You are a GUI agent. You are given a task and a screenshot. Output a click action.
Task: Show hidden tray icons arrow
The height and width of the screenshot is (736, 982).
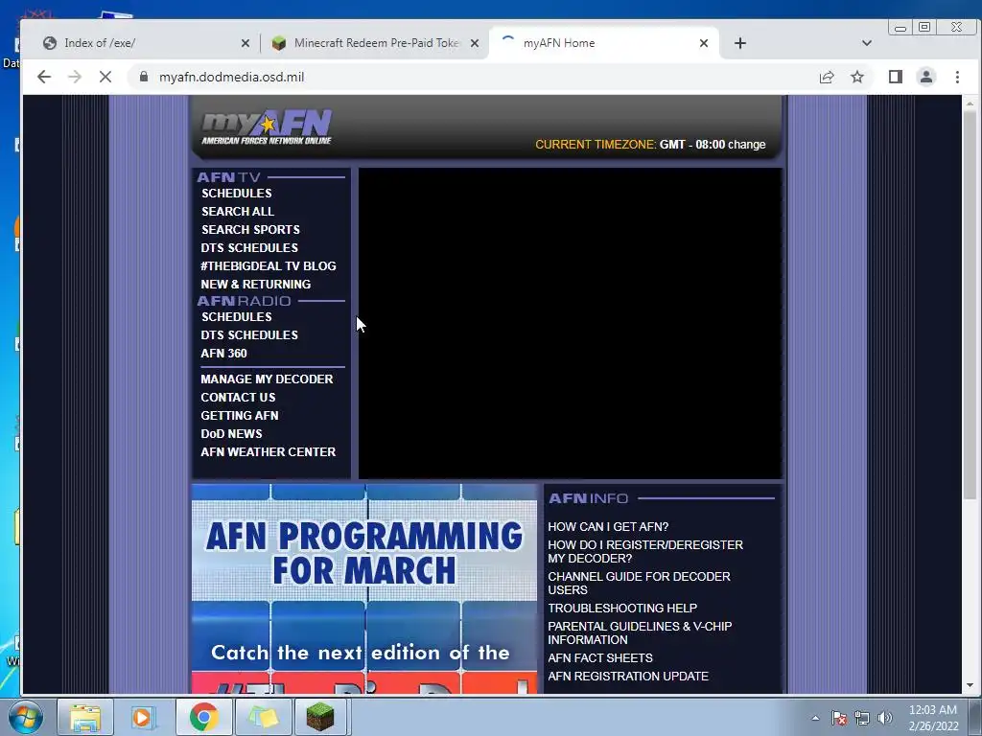click(815, 718)
